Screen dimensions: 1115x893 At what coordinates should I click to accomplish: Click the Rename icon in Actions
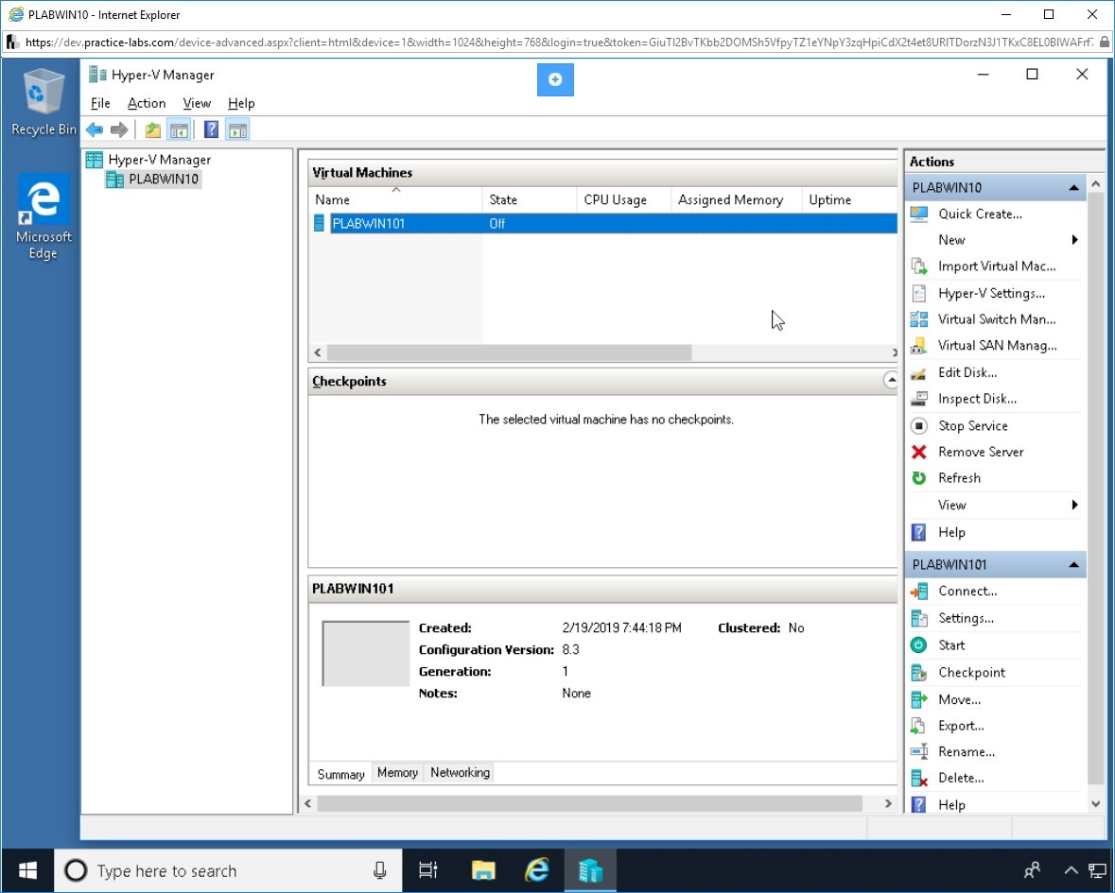click(x=918, y=751)
